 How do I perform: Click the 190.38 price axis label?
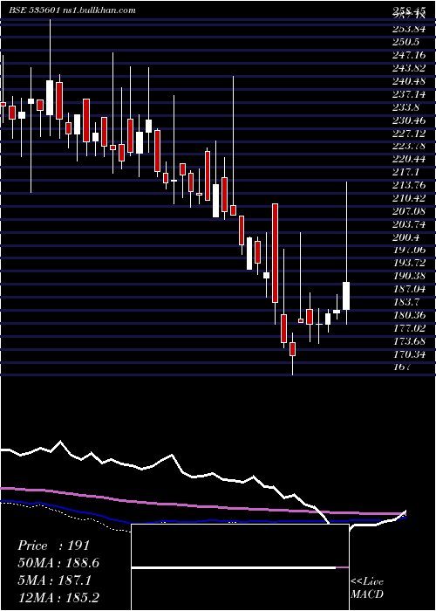(x=408, y=276)
